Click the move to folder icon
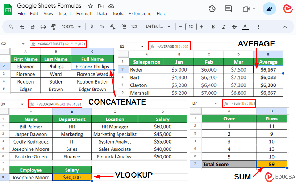296x183 pixels. [101, 6]
